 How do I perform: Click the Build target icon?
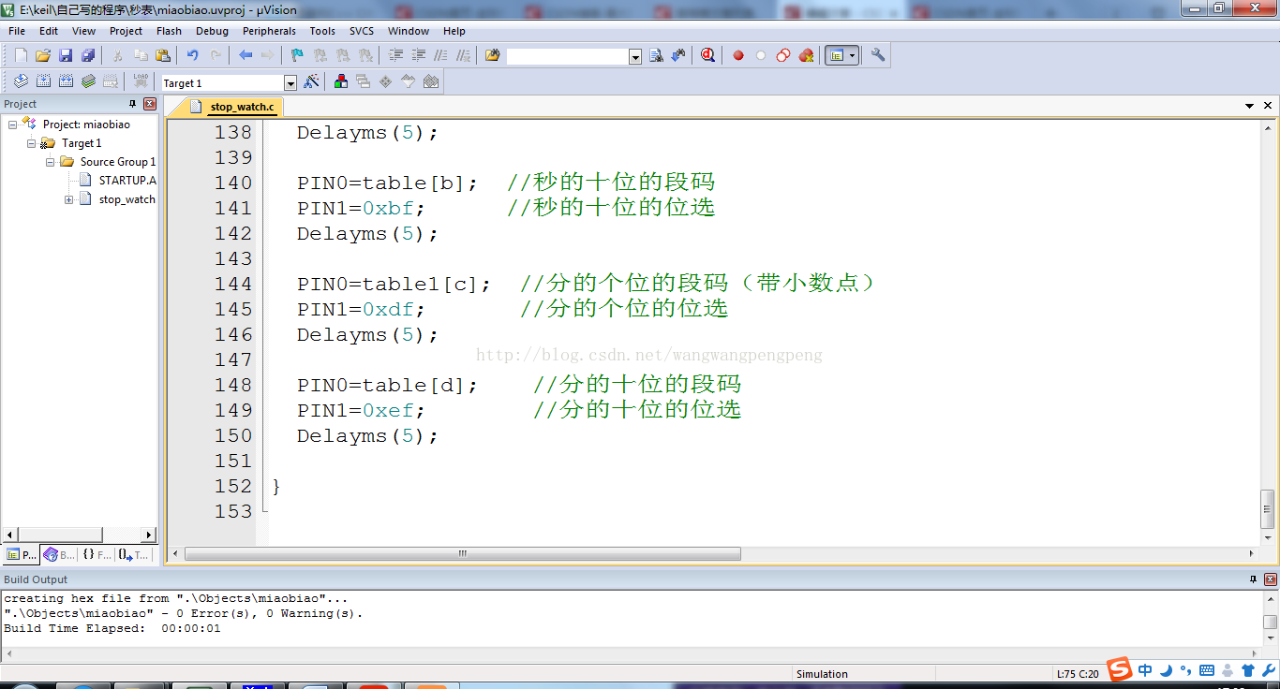point(43,82)
